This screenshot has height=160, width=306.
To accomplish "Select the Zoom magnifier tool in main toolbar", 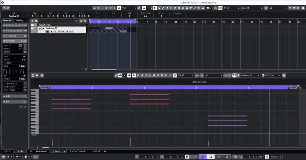I will tap(183, 8).
